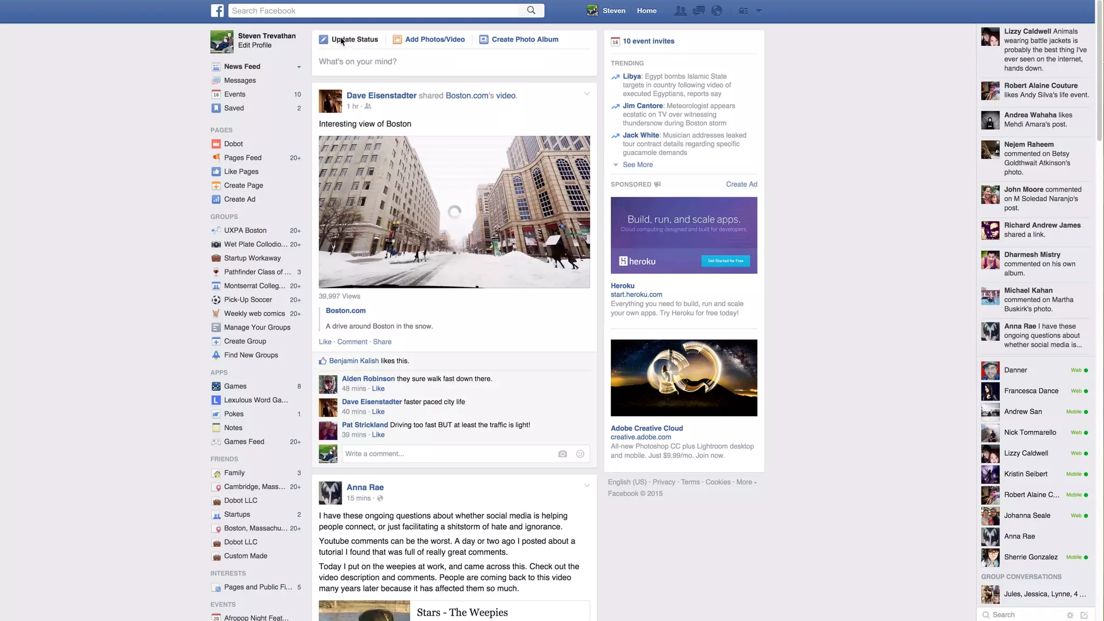The height and width of the screenshot is (621, 1104).
Task: Click Like under the Boston video post
Action: 325,342
